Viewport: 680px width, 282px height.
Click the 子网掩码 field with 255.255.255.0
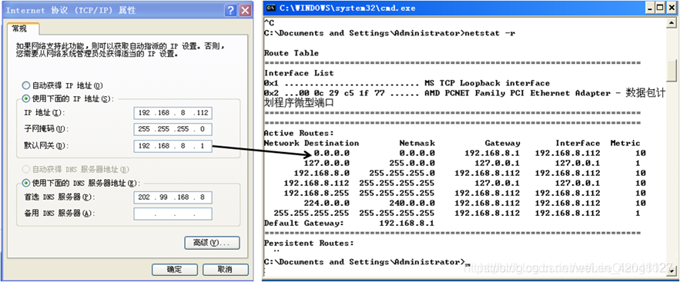tap(173, 129)
